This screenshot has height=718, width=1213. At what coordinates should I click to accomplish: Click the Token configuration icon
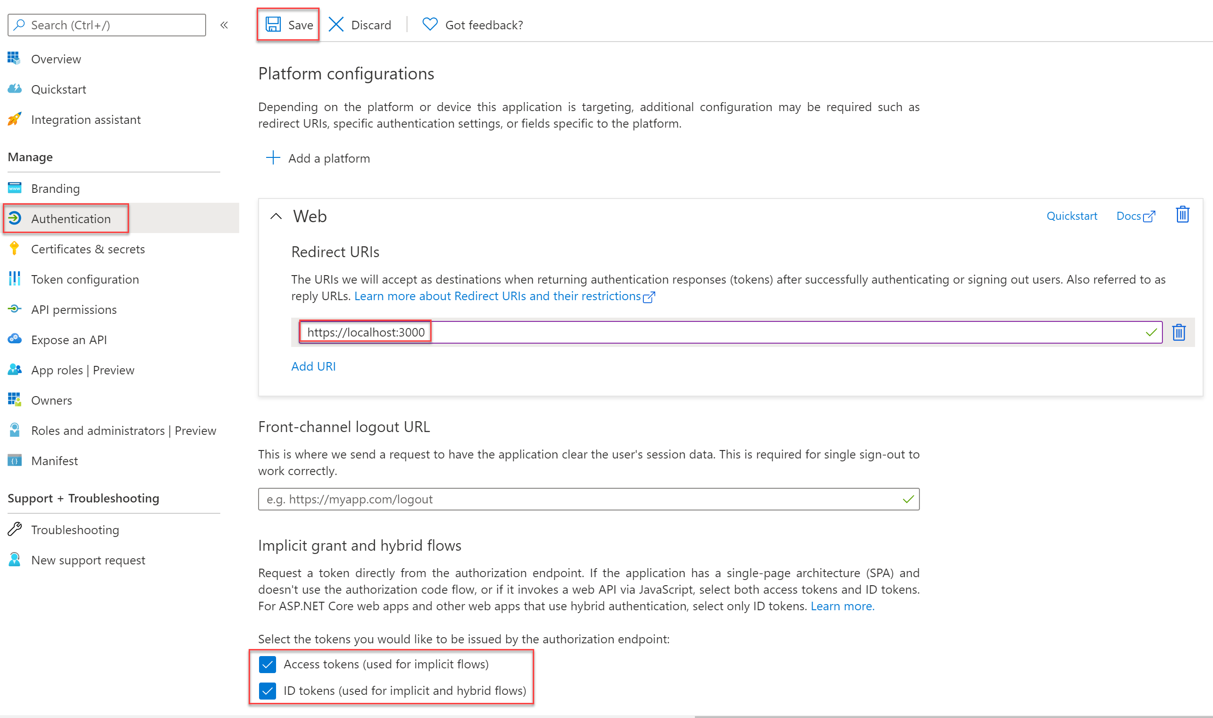pyautogui.click(x=15, y=279)
